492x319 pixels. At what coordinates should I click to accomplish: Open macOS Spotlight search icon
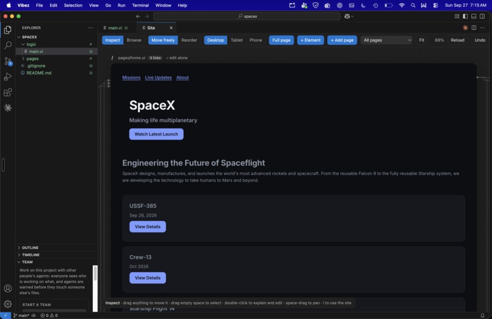413,5
